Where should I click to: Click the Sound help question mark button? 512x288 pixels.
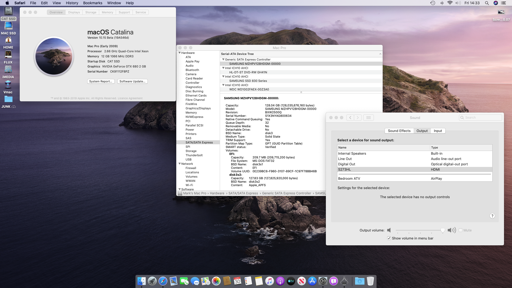point(492,216)
